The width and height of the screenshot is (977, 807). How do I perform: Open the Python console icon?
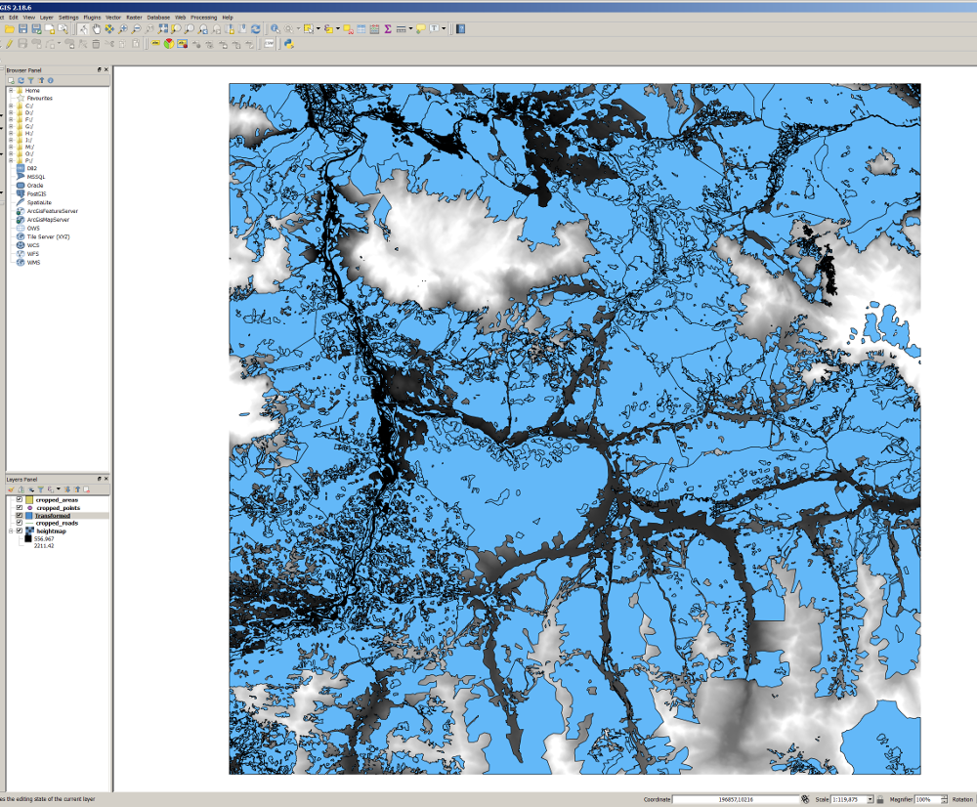click(289, 44)
